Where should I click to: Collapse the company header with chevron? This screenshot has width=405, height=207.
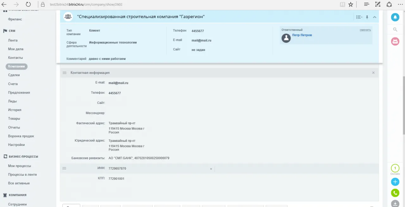click(375, 17)
